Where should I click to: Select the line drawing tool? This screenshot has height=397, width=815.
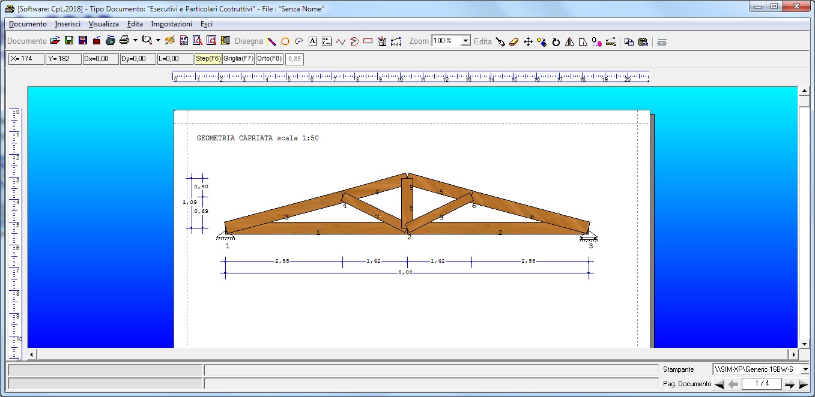coord(271,41)
